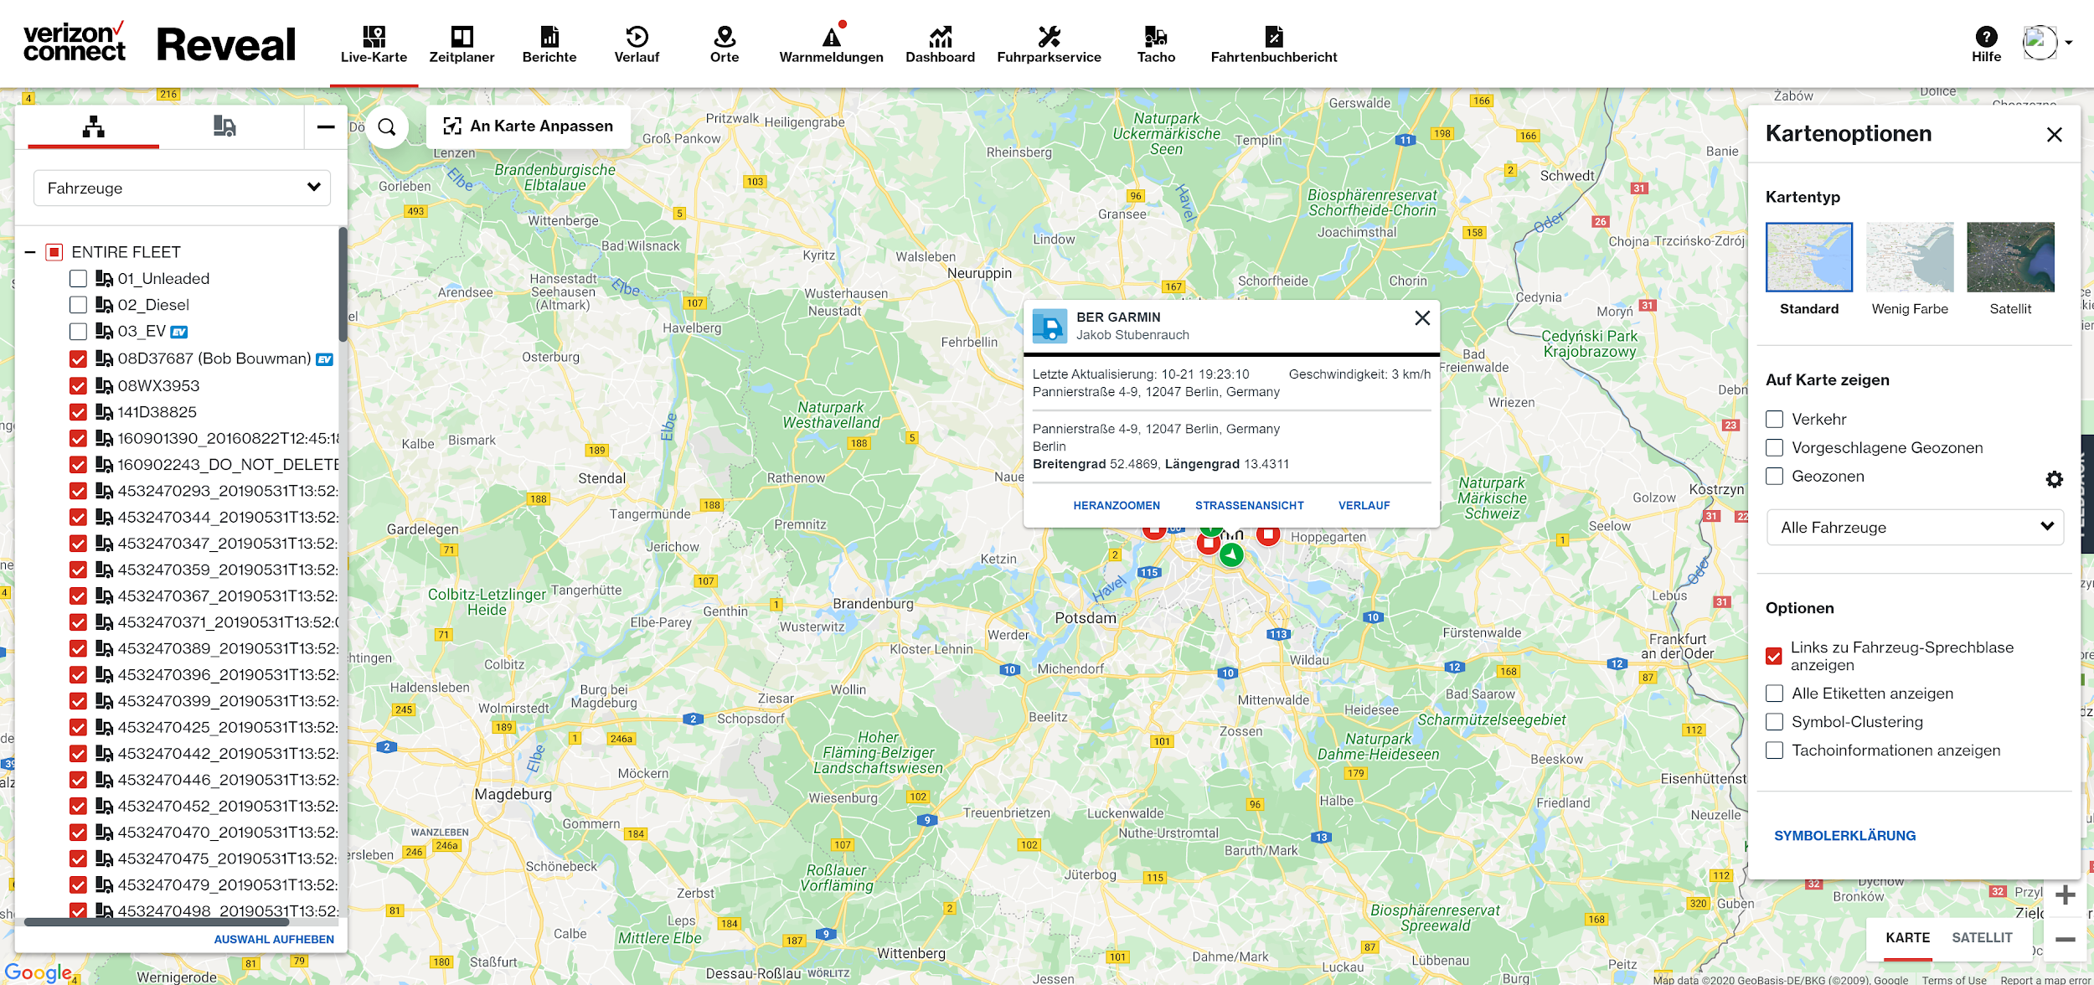2094x985 pixels.
Task: Uncheck 08D37687 (Bob Bouwman) vehicle
Action: 78,359
